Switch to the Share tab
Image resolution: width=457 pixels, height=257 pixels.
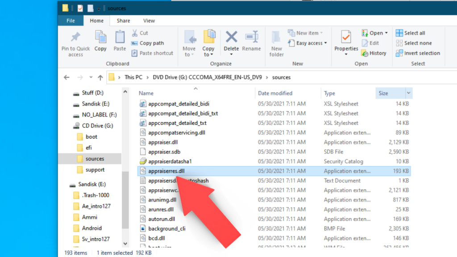tap(123, 21)
